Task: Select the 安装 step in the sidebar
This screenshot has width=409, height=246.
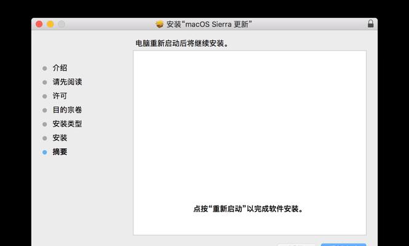Action: click(x=60, y=138)
